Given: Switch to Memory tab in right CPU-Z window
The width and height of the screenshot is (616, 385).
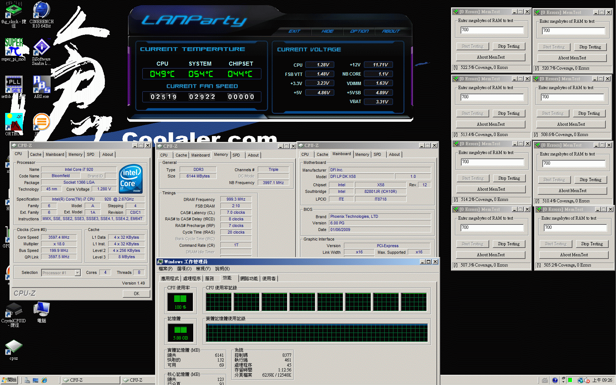Looking at the screenshot, I should point(362,155).
